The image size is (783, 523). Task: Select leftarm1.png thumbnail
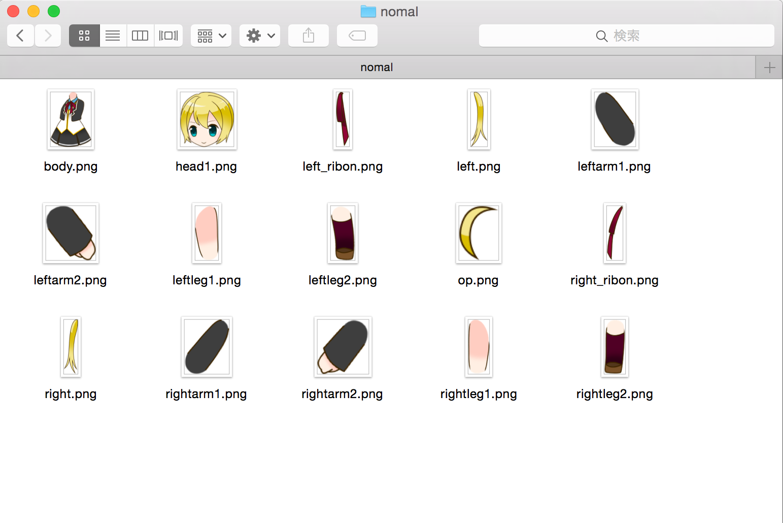[615, 119]
